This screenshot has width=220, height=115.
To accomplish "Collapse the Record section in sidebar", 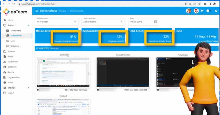I will (x=29, y=25).
